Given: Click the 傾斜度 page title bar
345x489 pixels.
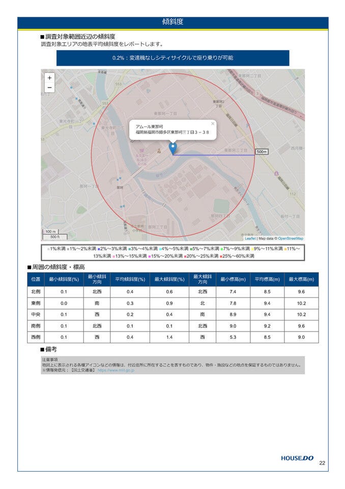Looking at the screenshot, I should (x=172, y=22).
